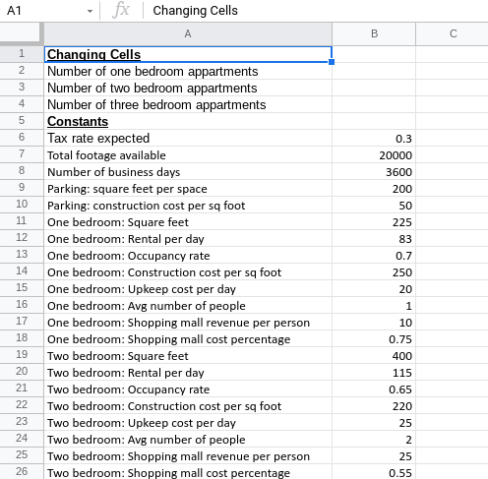Select one bedroom rental value 83
The width and height of the screenshot is (488, 479).
(x=374, y=238)
